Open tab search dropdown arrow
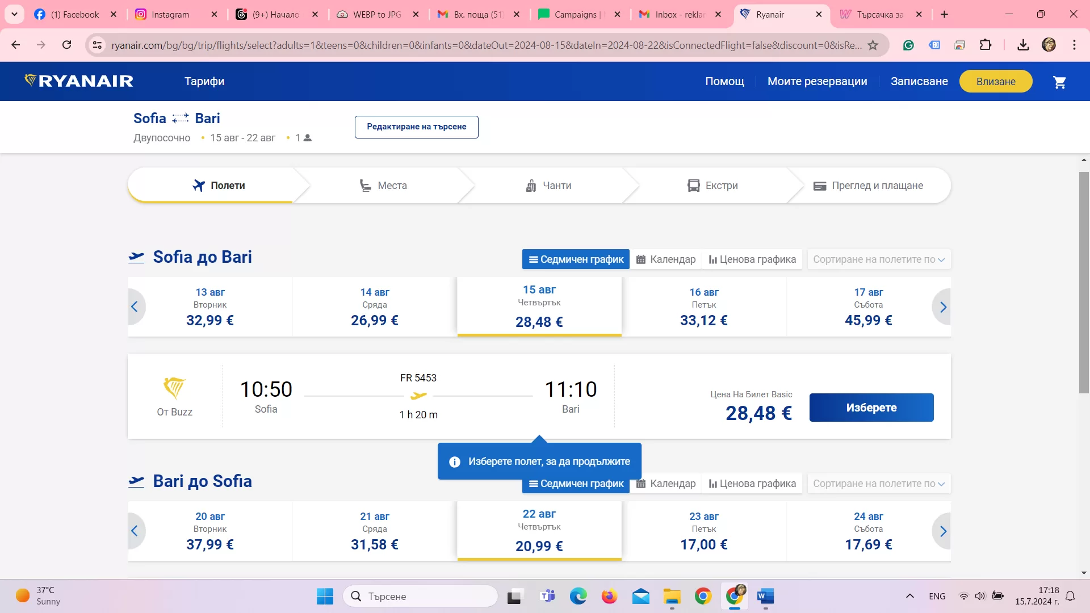This screenshot has height=613, width=1090. 14,14
